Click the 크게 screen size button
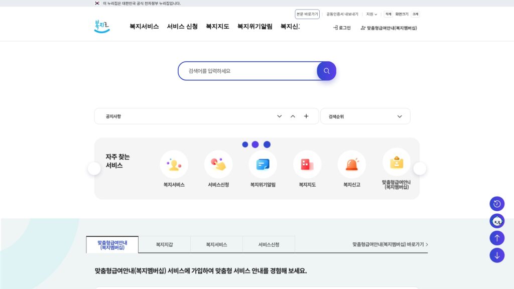The width and height of the screenshot is (514, 289). pos(415,14)
